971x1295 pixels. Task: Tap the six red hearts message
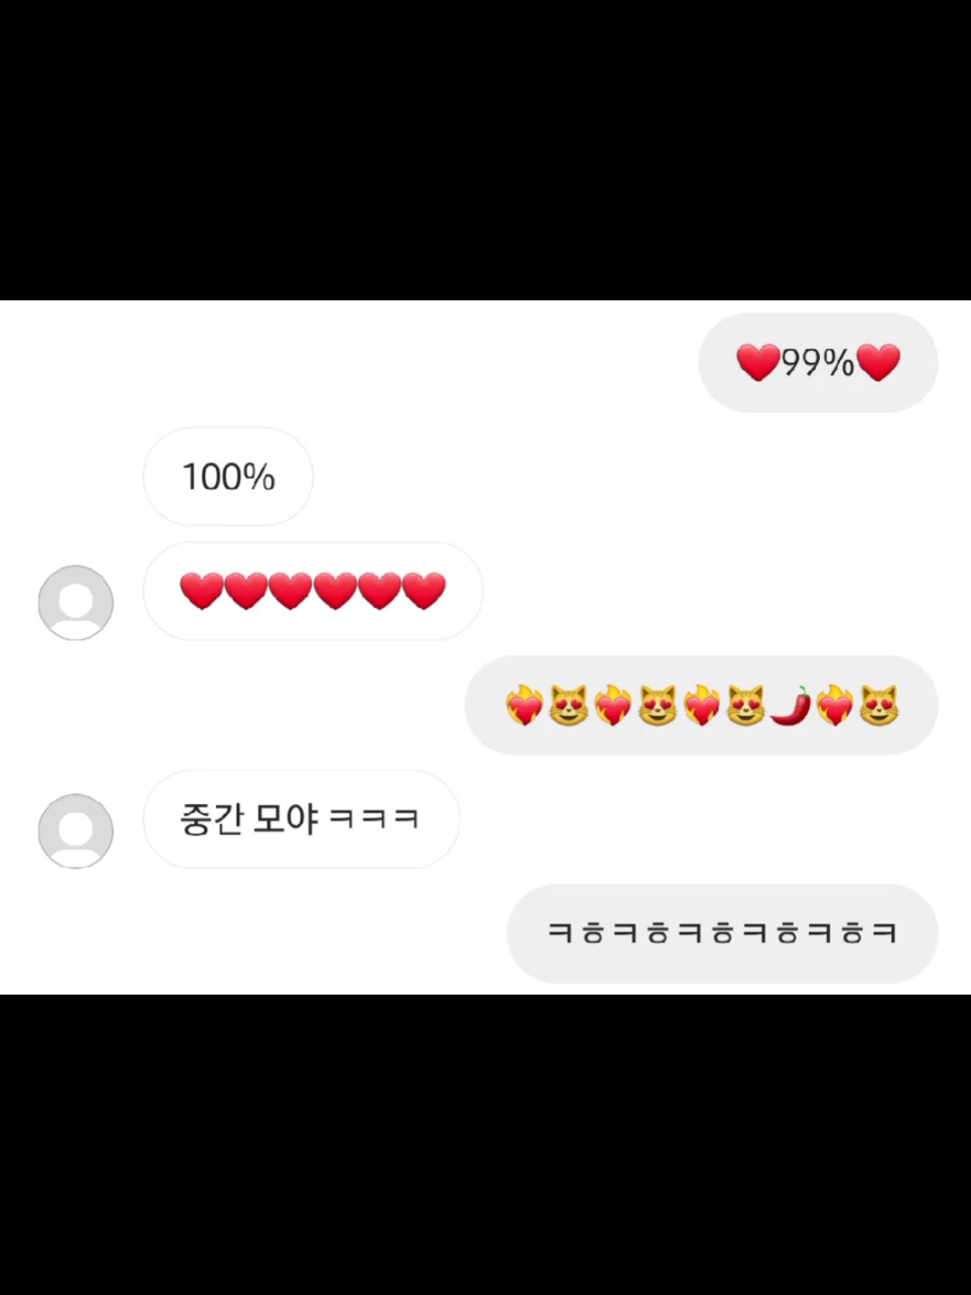coord(313,591)
